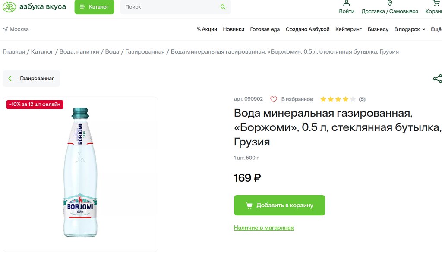
Task: Click Вода, напитки breadcrumb link
Action: 79,51
